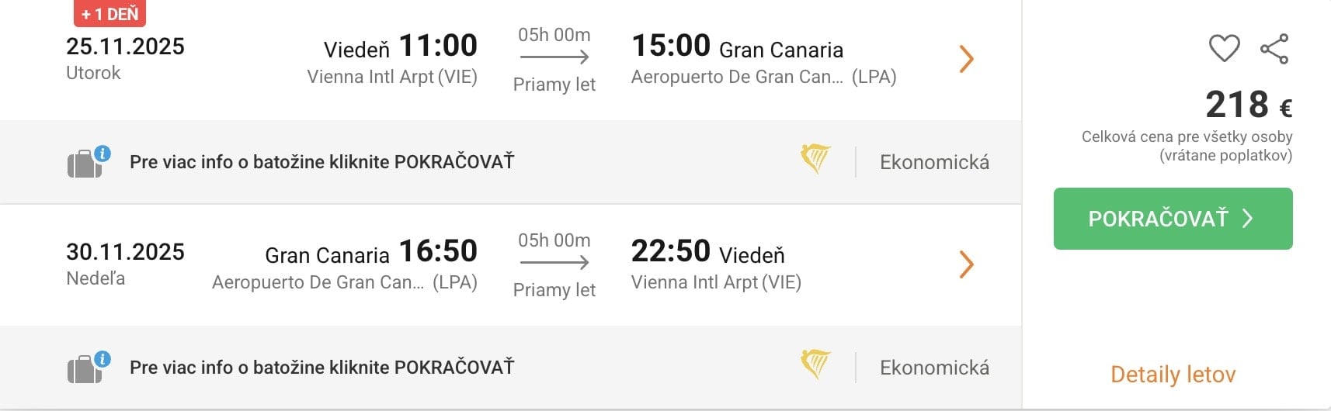The height and width of the screenshot is (411, 1331).
Task: Click outbound departure time 11:00
Action: point(438,46)
